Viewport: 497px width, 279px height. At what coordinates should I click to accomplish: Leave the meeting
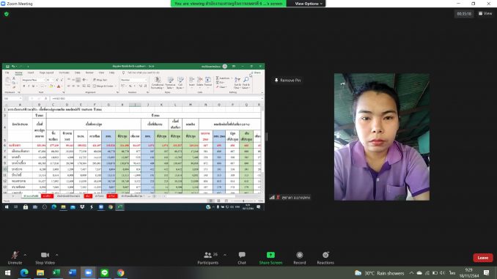click(x=483, y=258)
